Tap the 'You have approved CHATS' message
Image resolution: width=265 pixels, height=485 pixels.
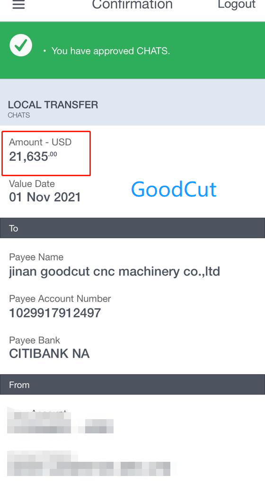tap(111, 51)
